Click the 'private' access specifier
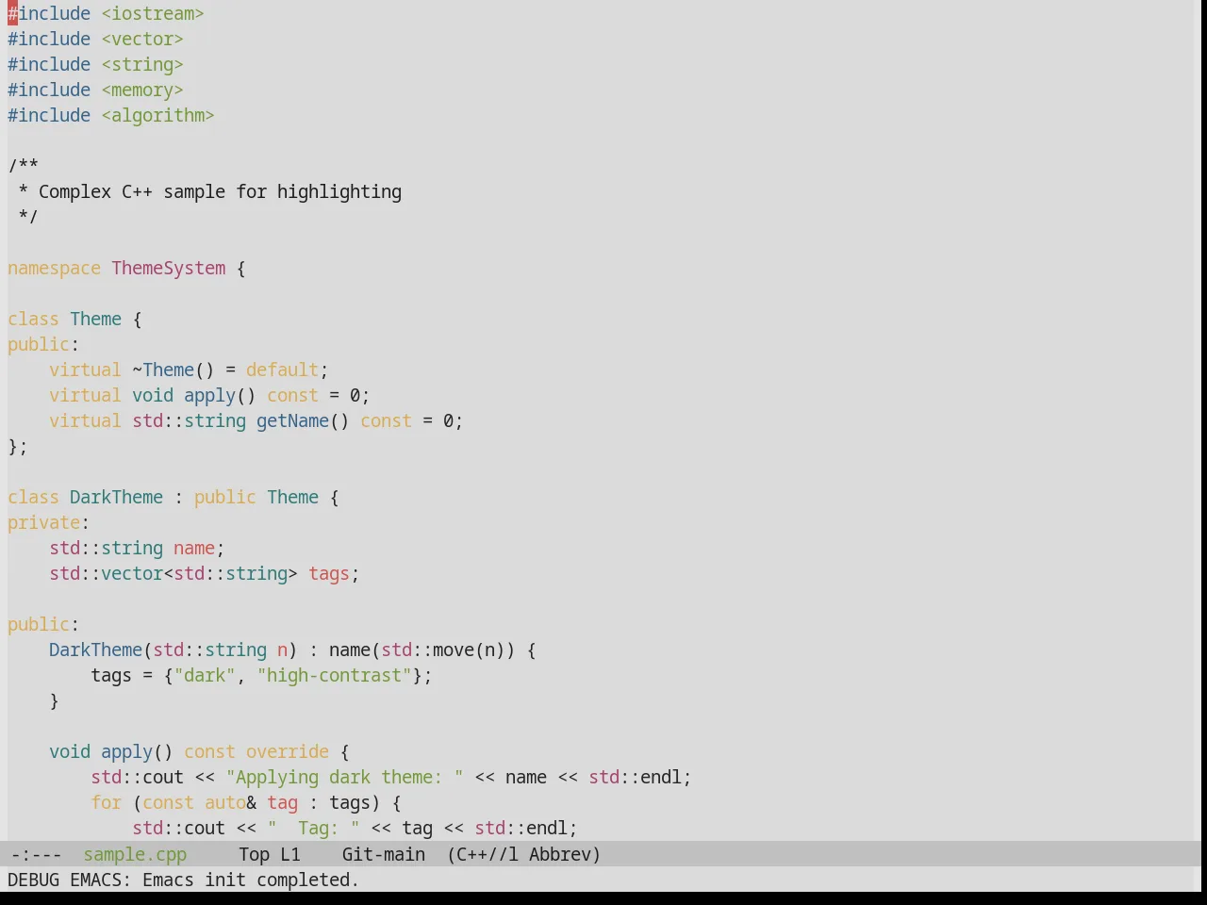Image resolution: width=1207 pixels, height=905 pixels. (43, 522)
